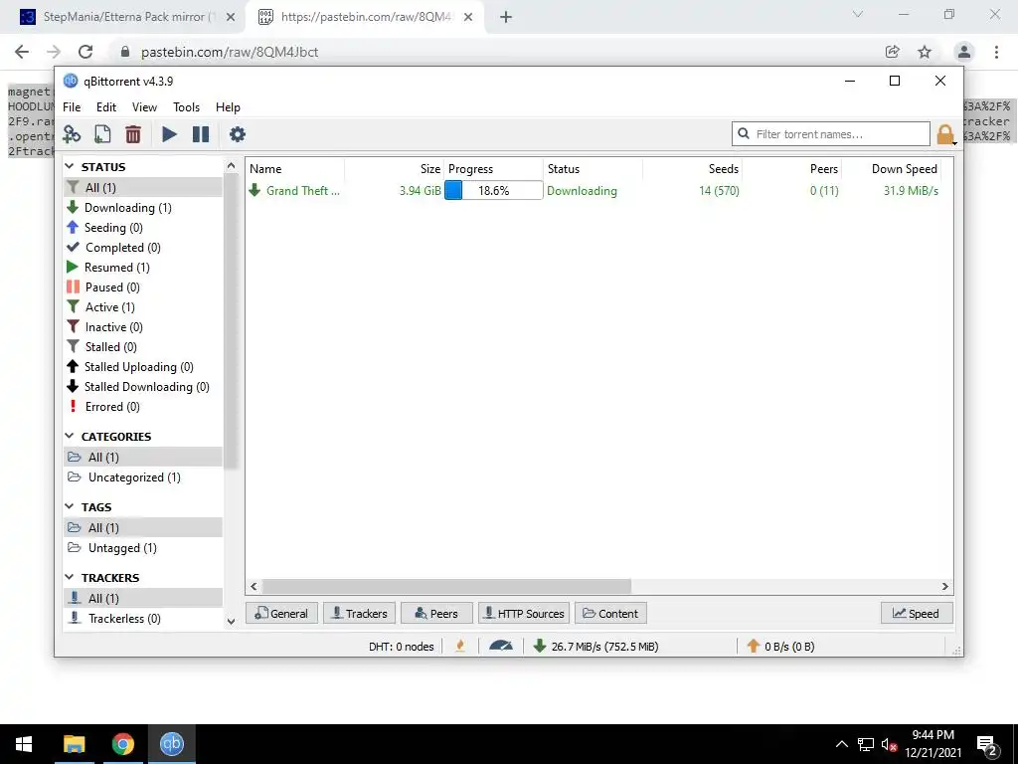The height and width of the screenshot is (764, 1018).
Task: Sort by the Name column header
Action: click(x=294, y=169)
